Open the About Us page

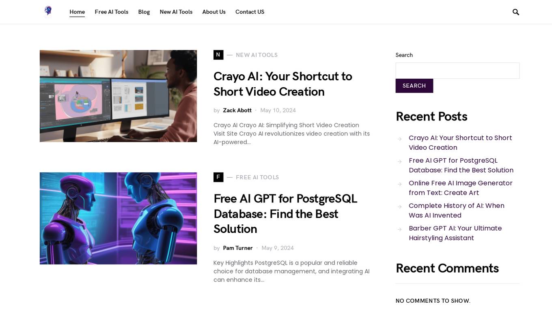(214, 12)
